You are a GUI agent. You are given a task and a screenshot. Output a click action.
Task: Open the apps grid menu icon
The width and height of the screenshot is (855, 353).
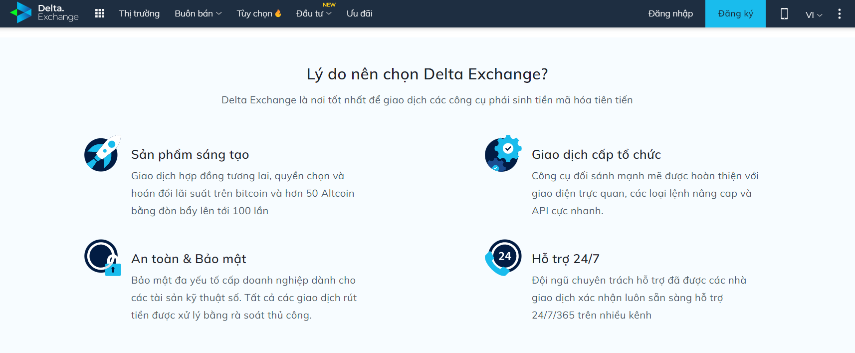click(x=100, y=13)
